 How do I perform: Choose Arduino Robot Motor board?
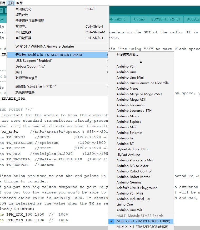(141, 177)
